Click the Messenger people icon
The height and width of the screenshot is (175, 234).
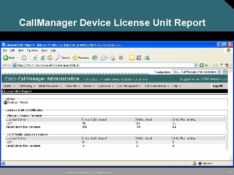tap(147, 58)
